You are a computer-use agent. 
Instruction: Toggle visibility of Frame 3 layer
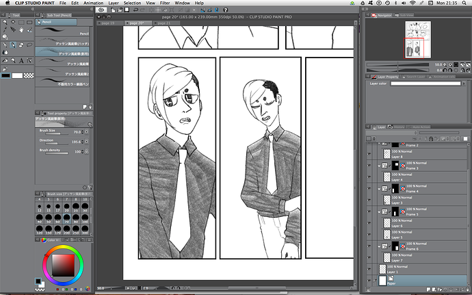coord(369,166)
